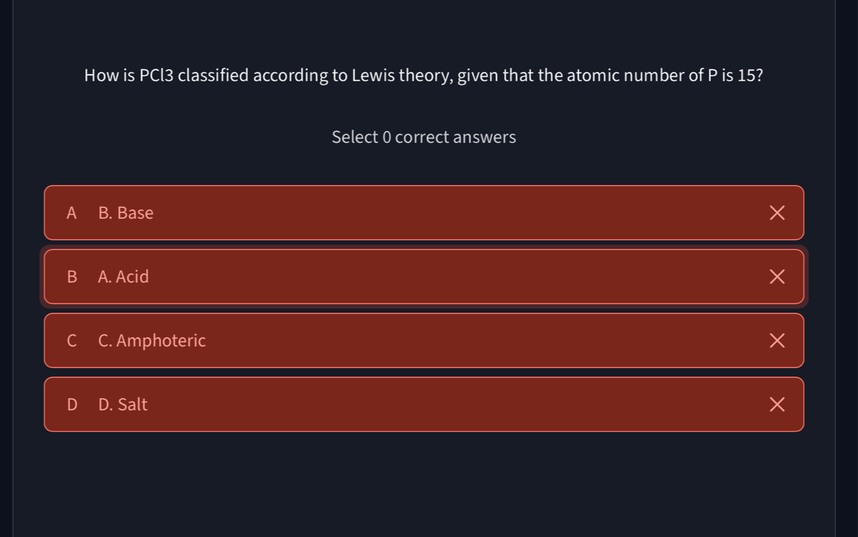Viewport: 858px width, 537px height.
Task: Click the X icon on the Acid option
Action: [776, 277]
